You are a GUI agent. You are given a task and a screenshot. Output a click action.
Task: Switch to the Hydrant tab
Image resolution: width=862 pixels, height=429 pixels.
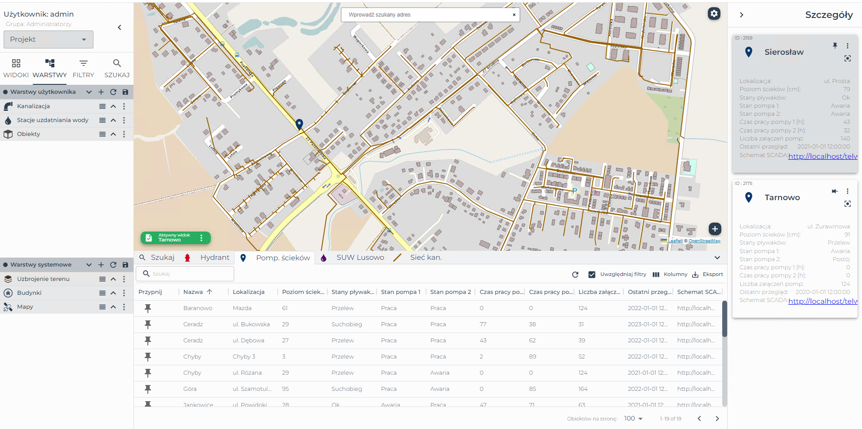click(207, 258)
